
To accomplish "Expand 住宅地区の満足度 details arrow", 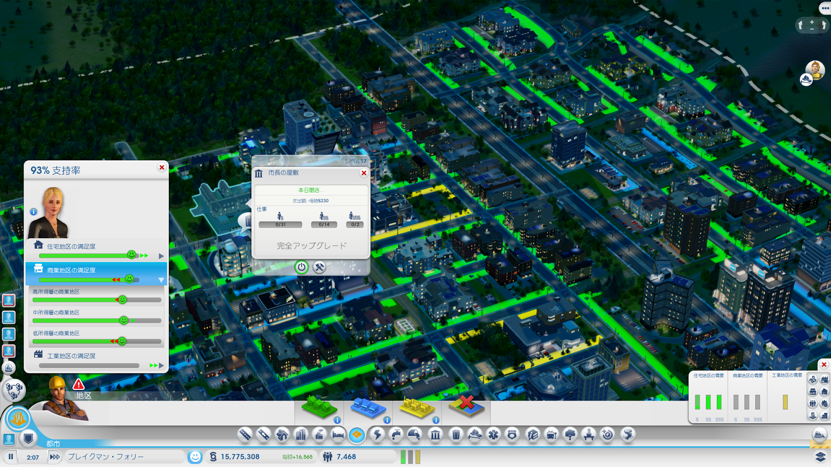I will point(161,256).
